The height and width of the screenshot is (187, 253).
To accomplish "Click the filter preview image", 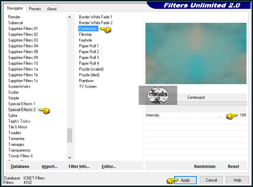I will click(x=196, y=53).
